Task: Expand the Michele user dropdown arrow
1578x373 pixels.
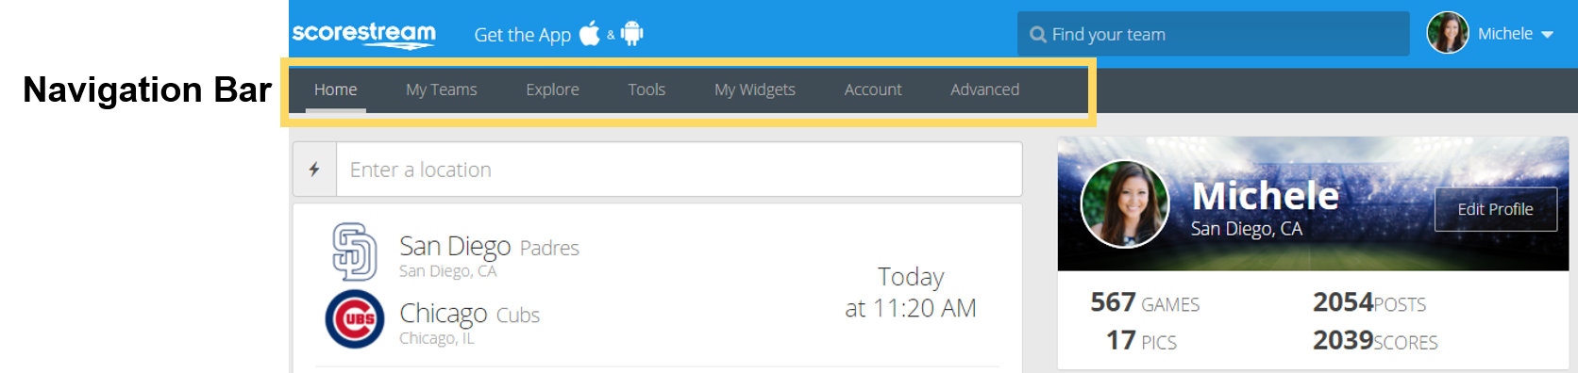Action: click(x=1547, y=35)
